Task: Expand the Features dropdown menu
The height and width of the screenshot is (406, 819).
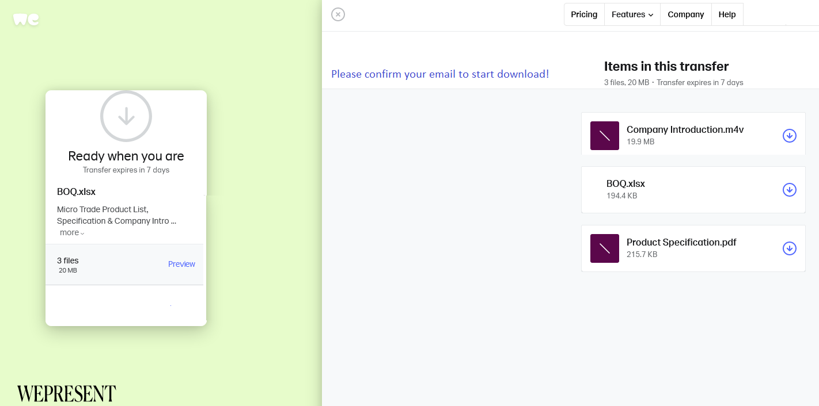Action: coord(632,14)
